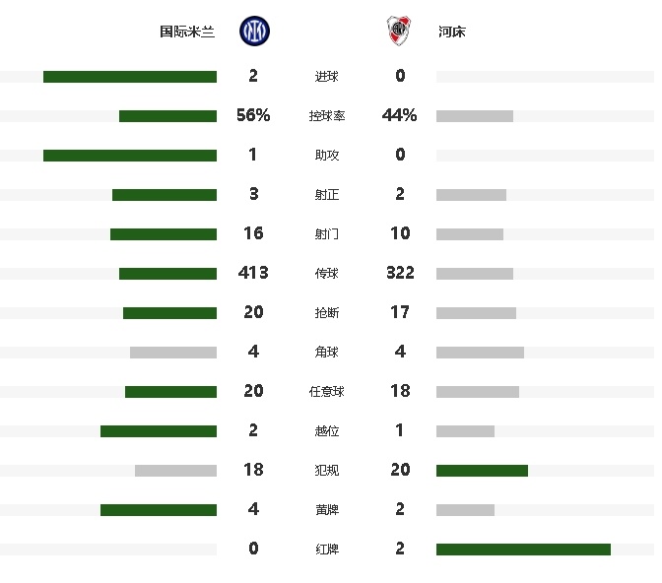Click River Plate's grey possession bar at 44%
This screenshot has width=662, height=583.
[x=475, y=116]
